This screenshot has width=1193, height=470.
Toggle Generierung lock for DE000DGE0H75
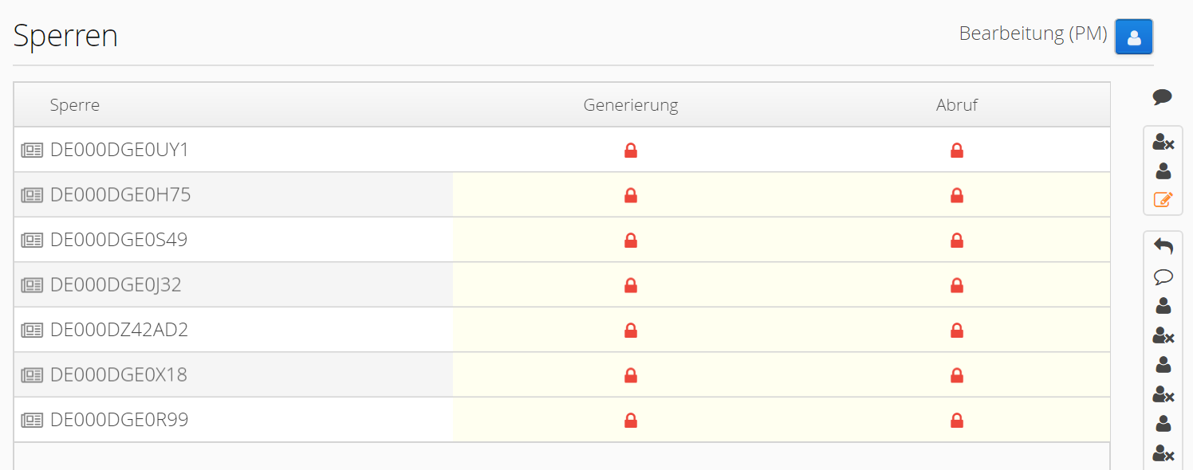[x=631, y=195]
